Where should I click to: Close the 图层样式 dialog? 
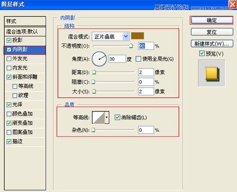[233, 4]
